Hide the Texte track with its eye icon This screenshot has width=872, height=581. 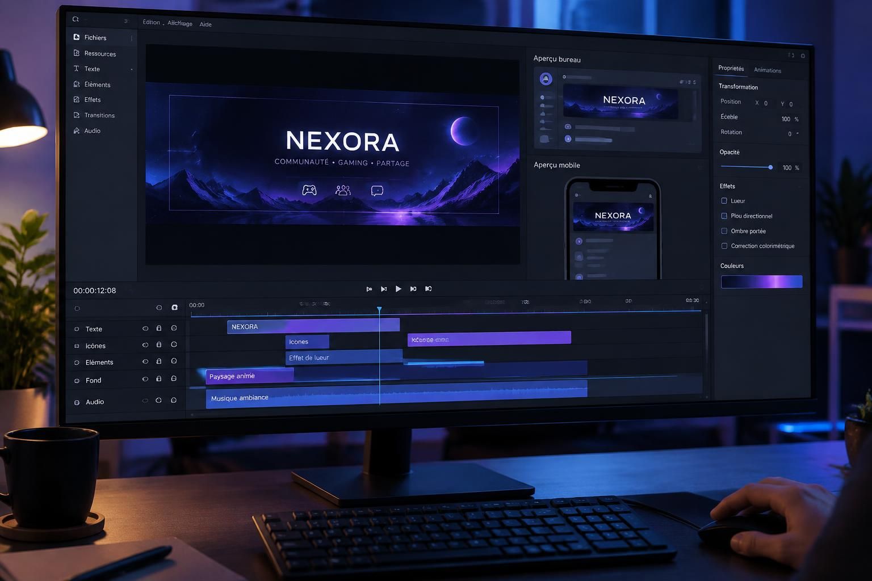coord(145,329)
